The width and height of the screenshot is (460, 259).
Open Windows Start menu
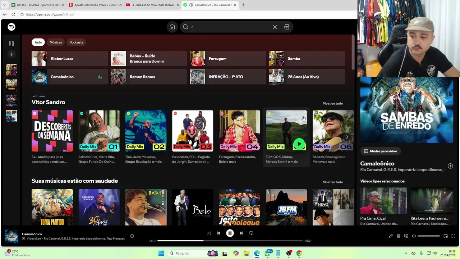pyautogui.click(x=161, y=253)
